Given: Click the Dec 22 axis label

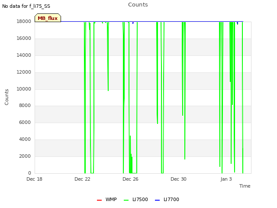Looking at the screenshot, I should coord(83,179).
